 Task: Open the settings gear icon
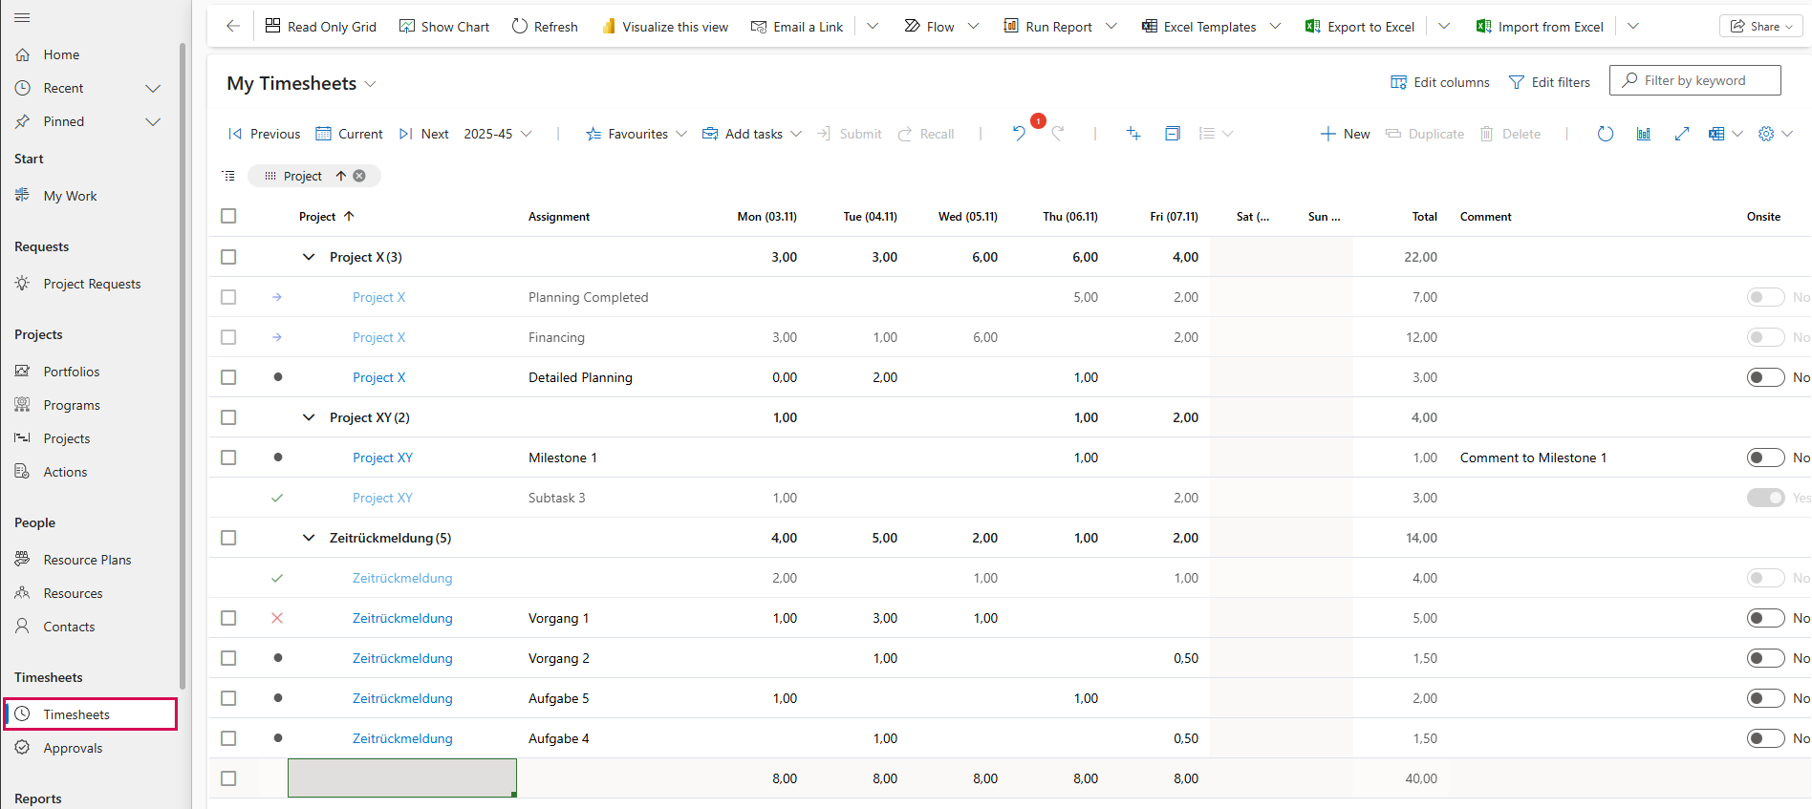pos(1766,134)
